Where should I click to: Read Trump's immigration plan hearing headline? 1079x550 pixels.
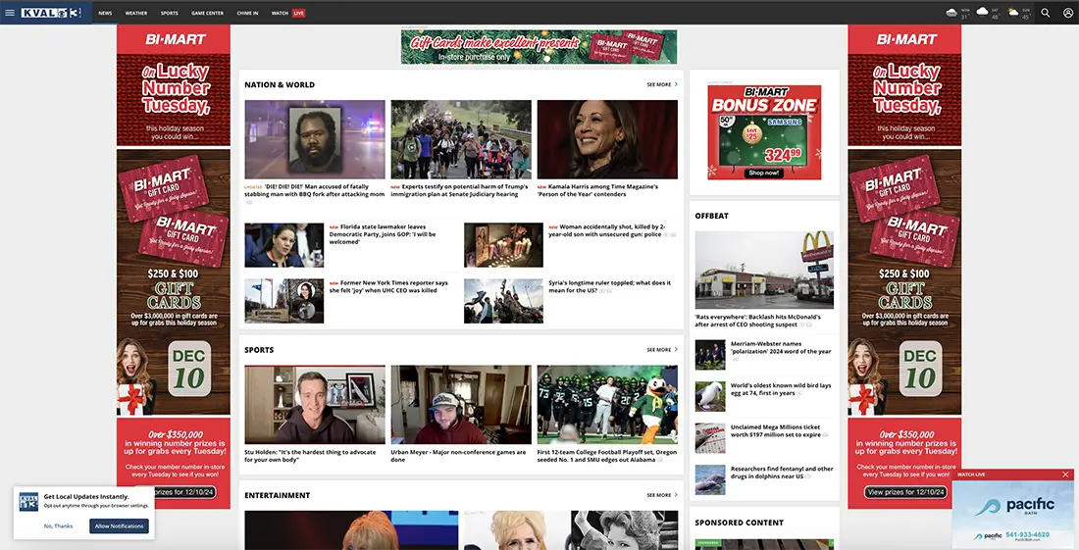[x=460, y=190]
